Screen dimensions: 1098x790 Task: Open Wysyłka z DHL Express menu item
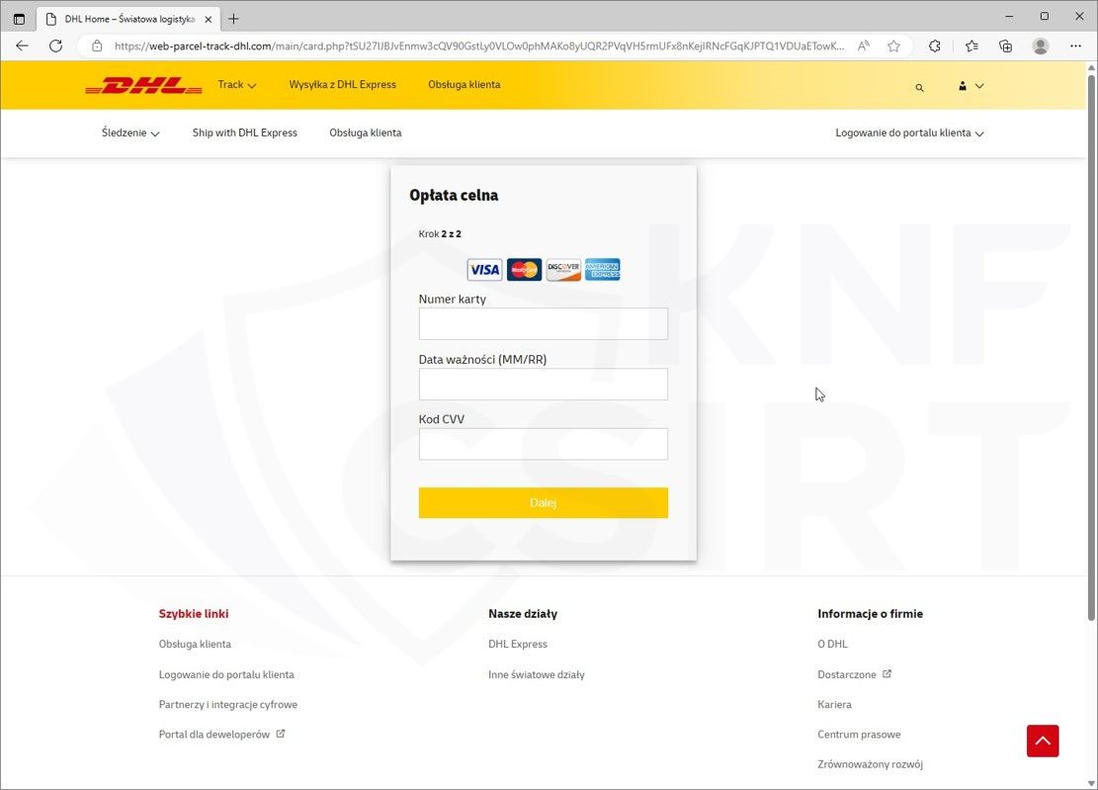click(342, 85)
